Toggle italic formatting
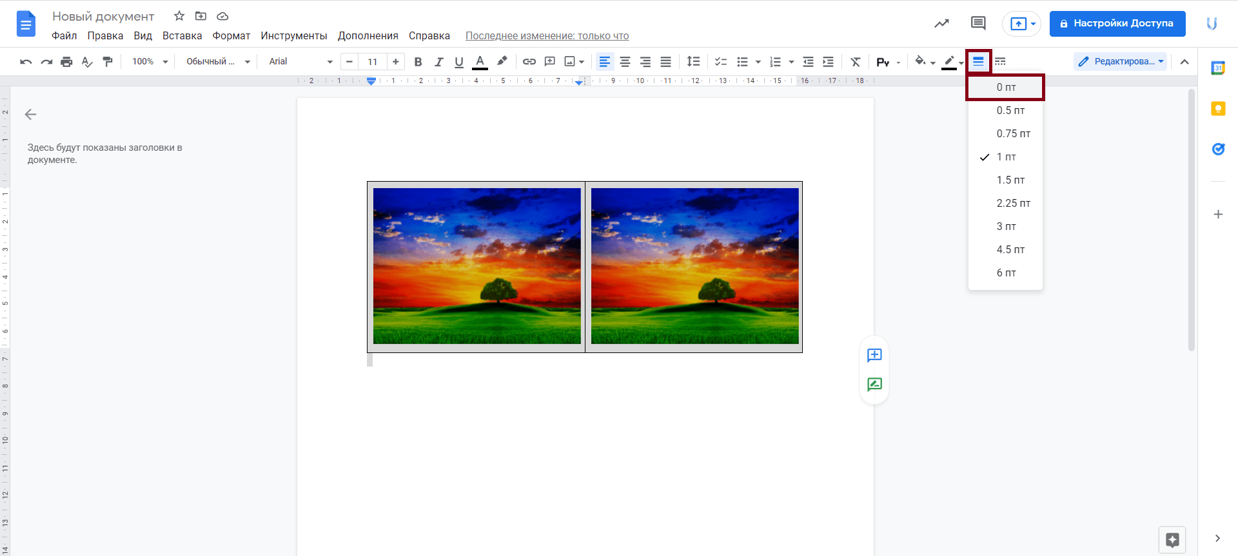 [438, 62]
